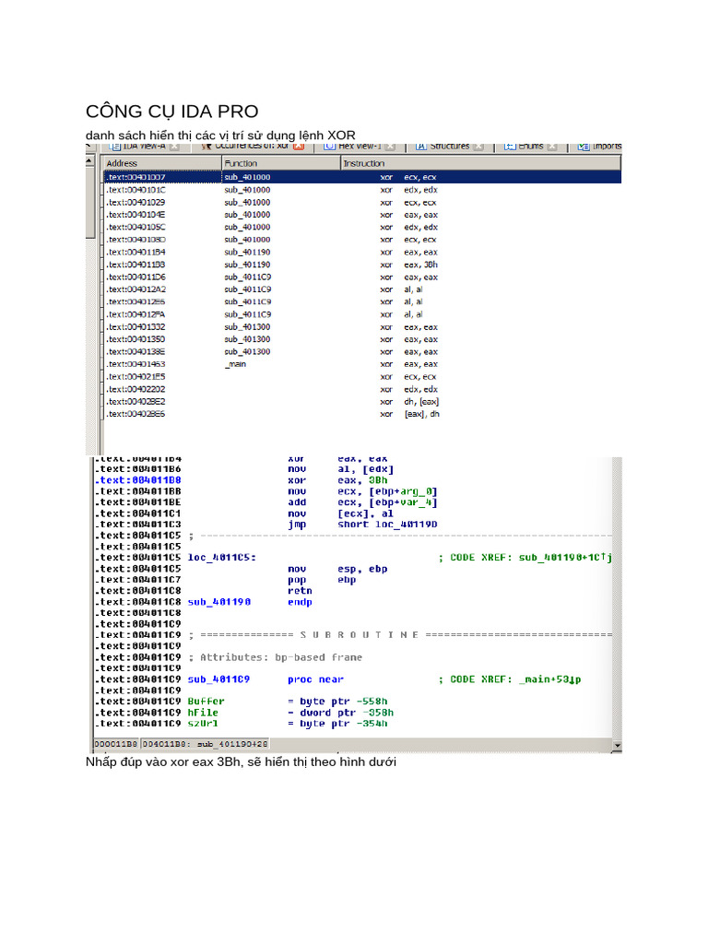Click the Structures tab icon

(420, 147)
